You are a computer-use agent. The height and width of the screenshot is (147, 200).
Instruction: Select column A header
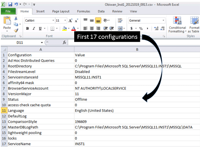click(41, 50)
